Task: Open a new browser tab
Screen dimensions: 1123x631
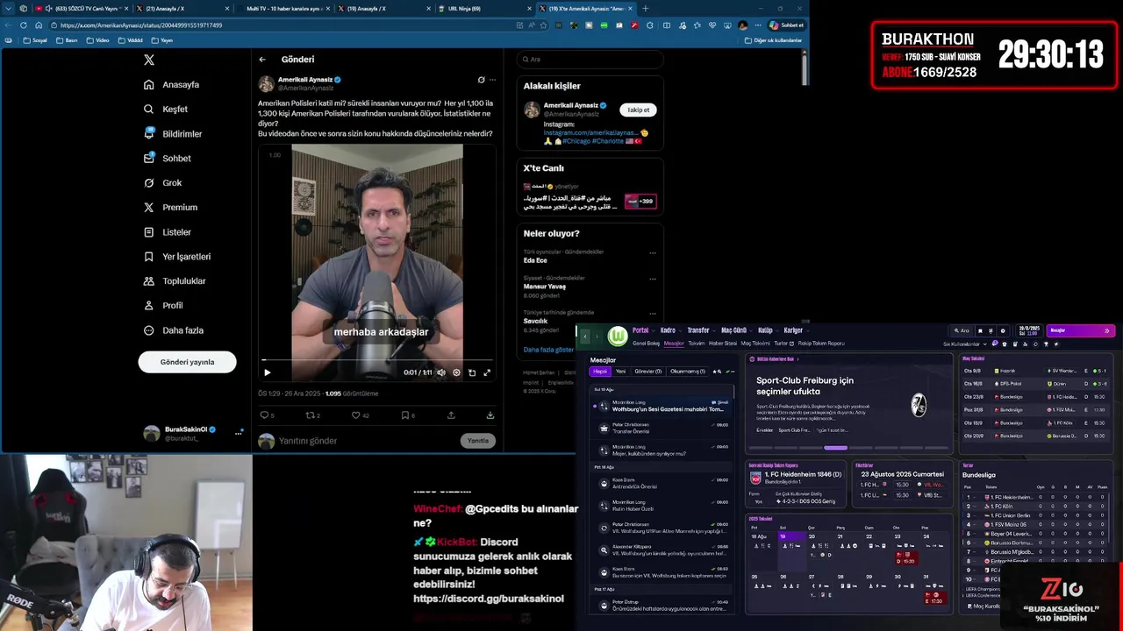Action: (x=646, y=9)
